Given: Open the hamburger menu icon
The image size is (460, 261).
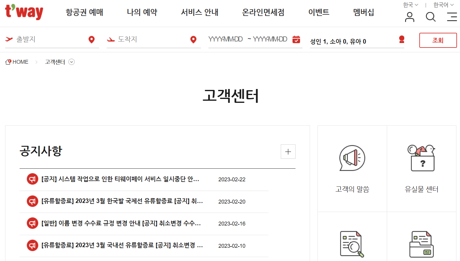Looking at the screenshot, I should pyautogui.click(x=452, y=17).
